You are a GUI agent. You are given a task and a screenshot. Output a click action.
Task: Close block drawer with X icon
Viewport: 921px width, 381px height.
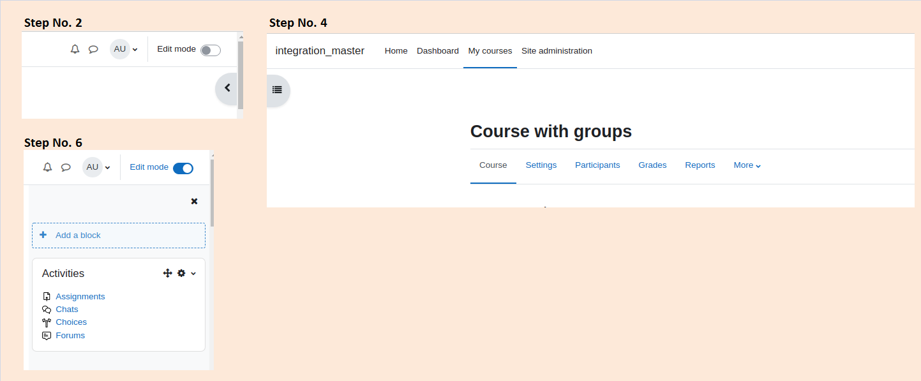pyautogui.click(x=195, y=201)
